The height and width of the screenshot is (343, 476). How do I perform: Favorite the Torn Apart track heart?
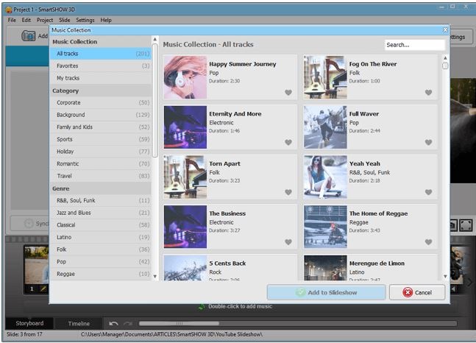(x=288, y=192)
